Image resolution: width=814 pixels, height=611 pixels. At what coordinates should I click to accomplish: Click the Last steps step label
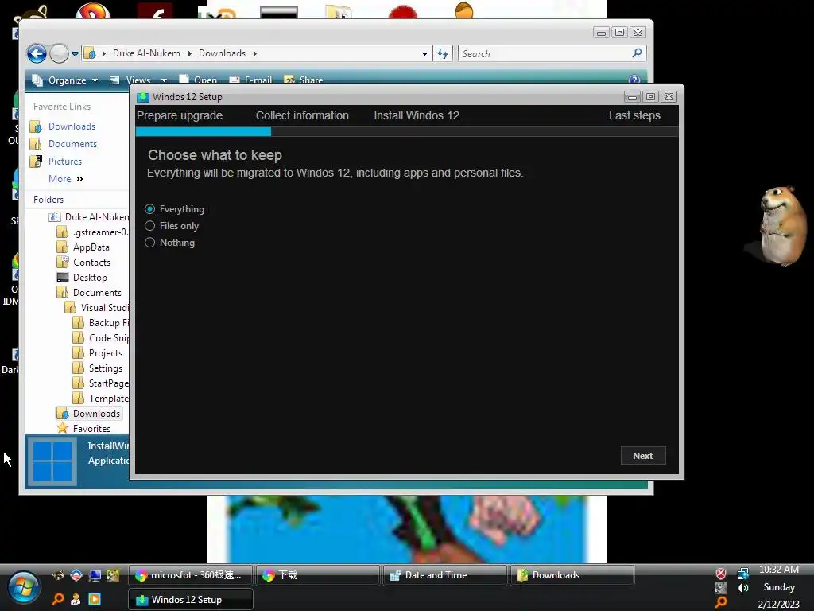(634, 115)
